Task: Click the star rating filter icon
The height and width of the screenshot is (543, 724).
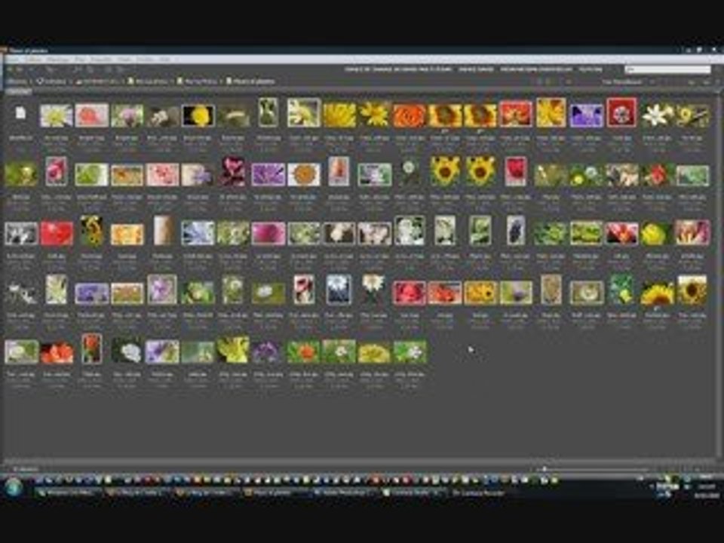Action: 569,81
